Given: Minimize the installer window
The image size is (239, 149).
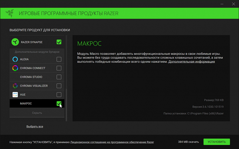Looking at the screenshot, I should tap(222, 4).
